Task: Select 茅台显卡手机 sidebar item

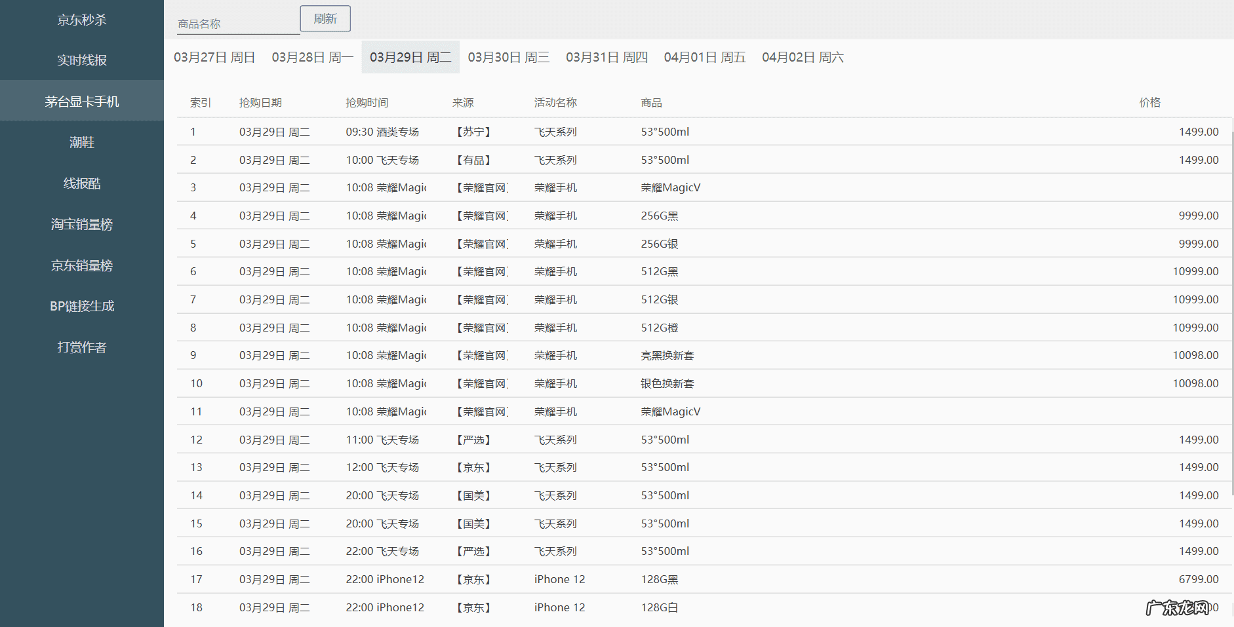Action: click(x=82, y=102)
